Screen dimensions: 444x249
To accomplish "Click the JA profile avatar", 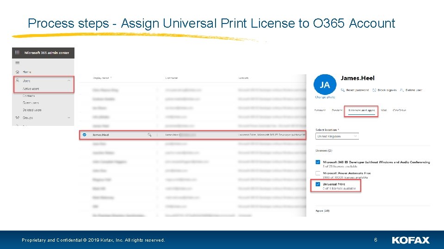I will [325, 85].
